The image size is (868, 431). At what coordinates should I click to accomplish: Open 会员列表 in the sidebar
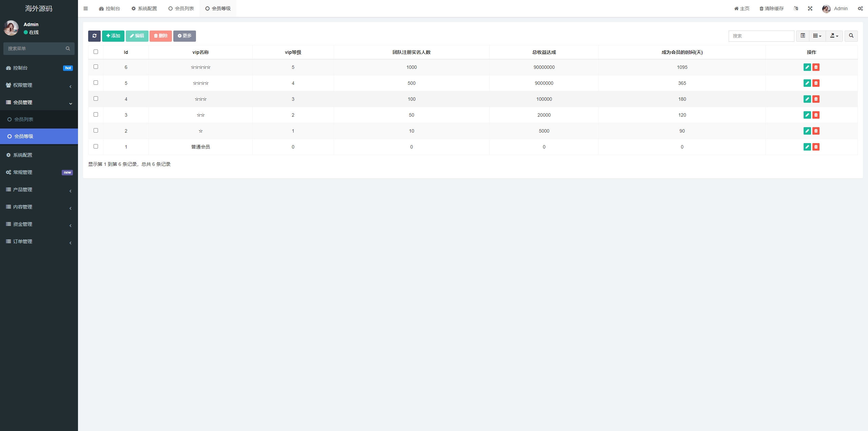(24, 119)
